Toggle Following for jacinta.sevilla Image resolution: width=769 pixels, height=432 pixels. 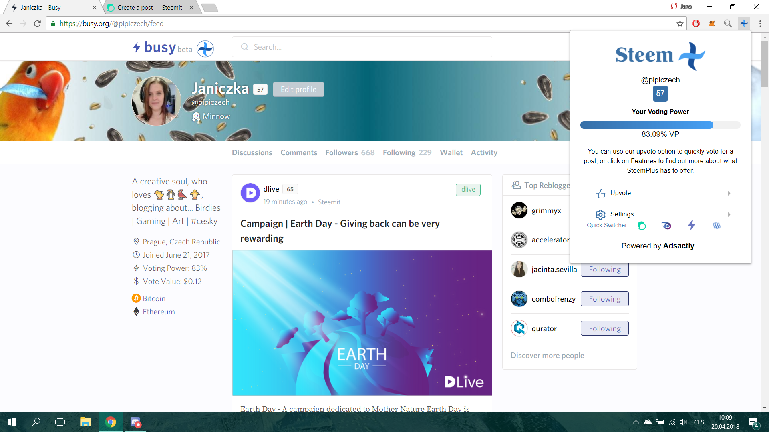click(x=604, y=270)
